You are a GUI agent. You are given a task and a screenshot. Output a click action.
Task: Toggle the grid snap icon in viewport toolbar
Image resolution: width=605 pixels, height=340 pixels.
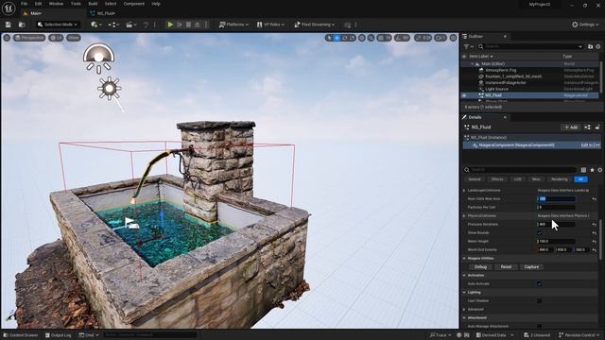381,38
